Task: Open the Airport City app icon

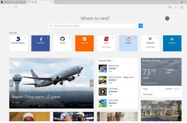Action: tap(103, 69)
